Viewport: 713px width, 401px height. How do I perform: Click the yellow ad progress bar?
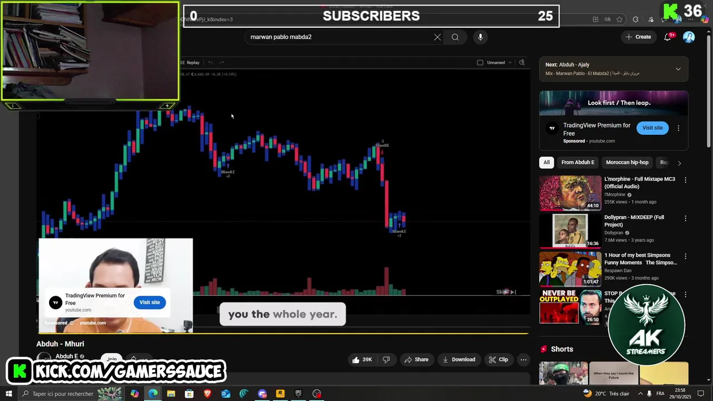[x=282, y=334]
